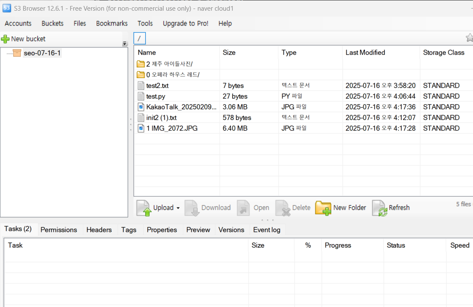
Task: Switch to the Event log tab
Action: coord(267,230)
